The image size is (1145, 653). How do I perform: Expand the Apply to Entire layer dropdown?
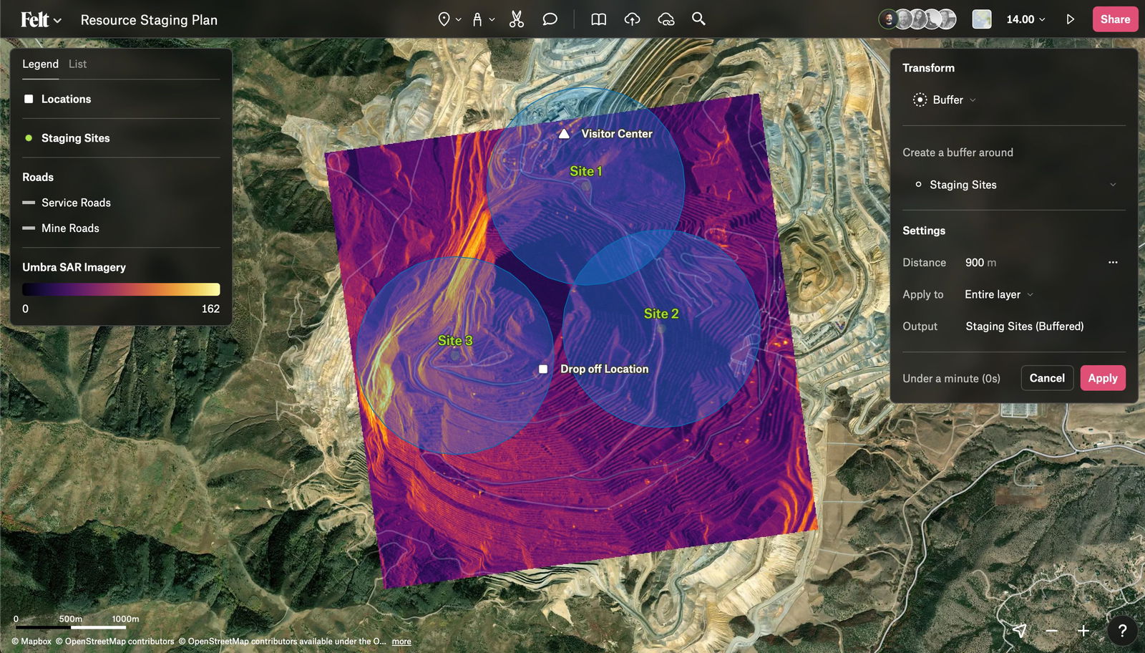(998, 294)
